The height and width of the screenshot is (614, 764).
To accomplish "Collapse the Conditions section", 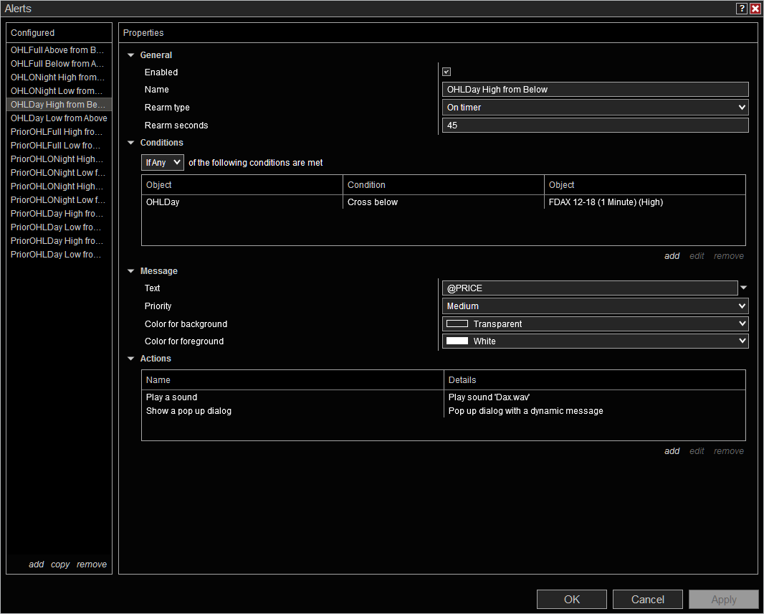I will click(x=131, y=143).
